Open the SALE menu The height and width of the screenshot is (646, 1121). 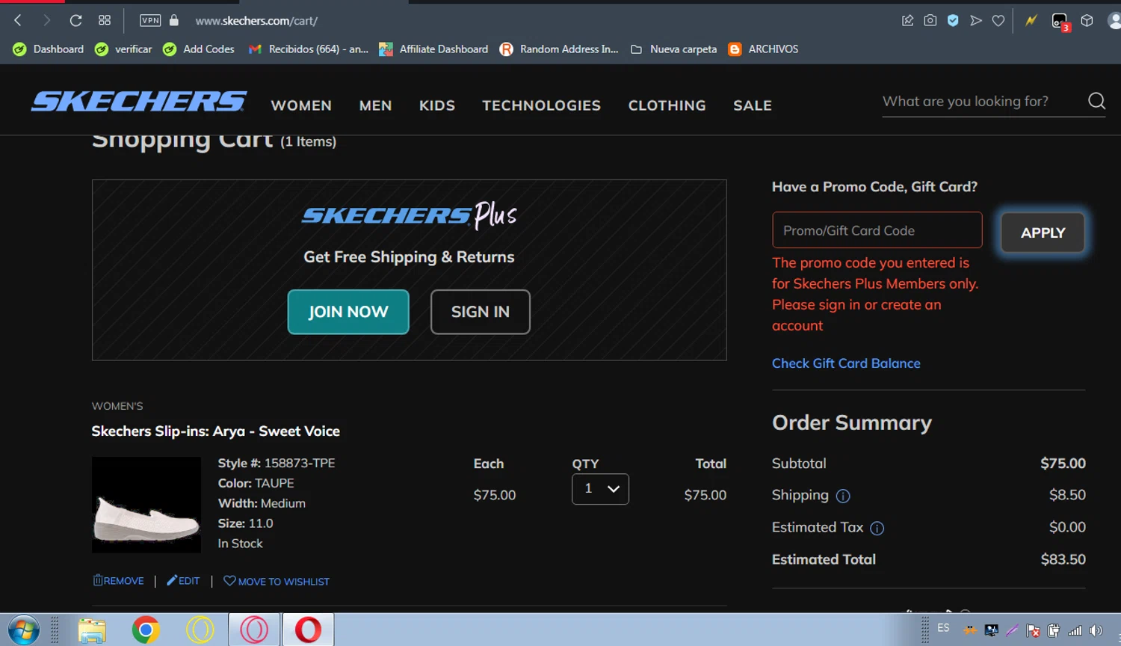click(x=753, y=105)
